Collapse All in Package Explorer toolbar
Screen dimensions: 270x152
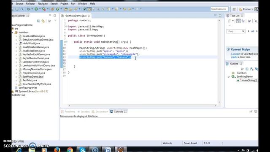click(x=38, y=21)
